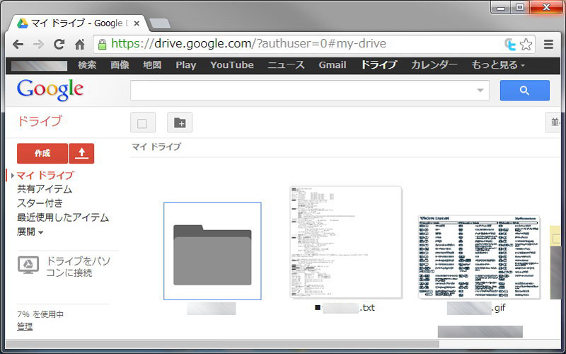Screen dimensions: 566x354
Task: Go back with the browser back arrow
Action: [18, 45]
